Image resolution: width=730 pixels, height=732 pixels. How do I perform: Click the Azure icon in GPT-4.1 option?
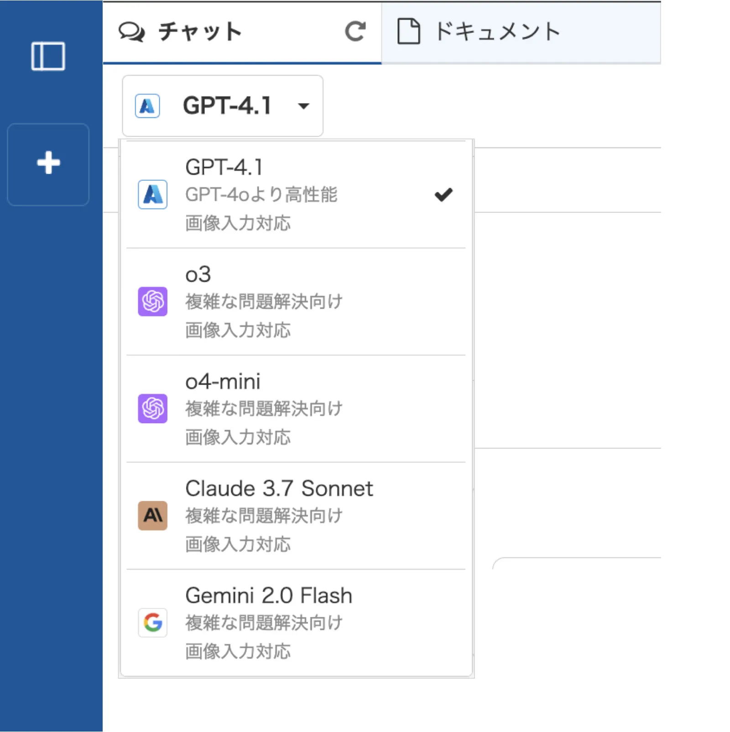tap(152, 195)
